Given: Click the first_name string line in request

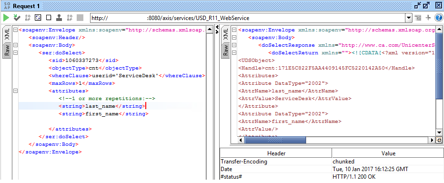Looking at the screenshot, I should click(x=103, y=114).
